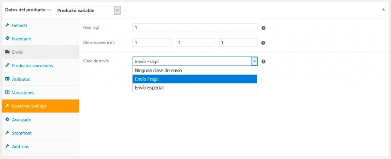This screenshot has height=159, width=391.
Task: Click the wrench icon beside General
Action: (7, 25)
